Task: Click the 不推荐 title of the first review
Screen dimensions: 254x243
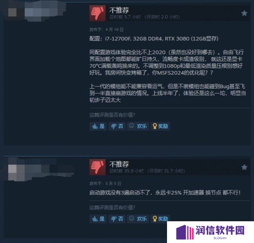Action: point(119,10)
